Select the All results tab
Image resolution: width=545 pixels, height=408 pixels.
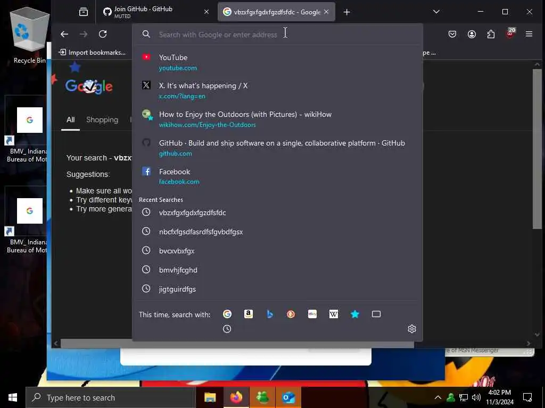pos(71,120)
